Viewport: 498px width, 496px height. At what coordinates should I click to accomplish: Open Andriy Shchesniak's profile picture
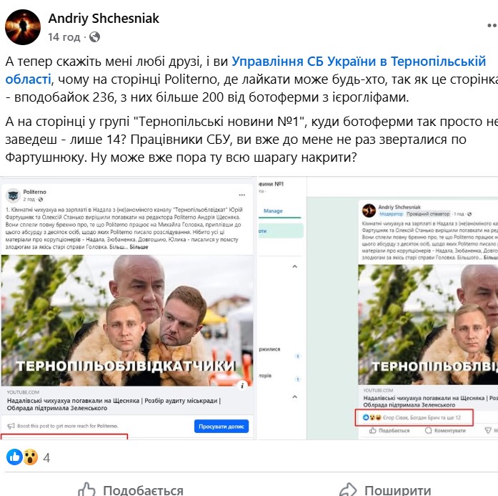(23, 27)
